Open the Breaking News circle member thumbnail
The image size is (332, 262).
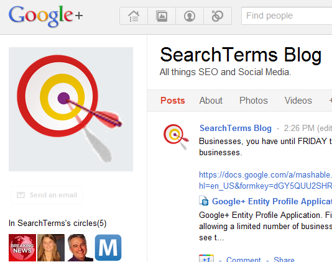22,247
